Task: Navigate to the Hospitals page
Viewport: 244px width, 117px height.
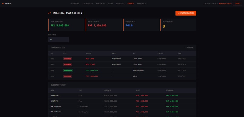Action: 120,3
